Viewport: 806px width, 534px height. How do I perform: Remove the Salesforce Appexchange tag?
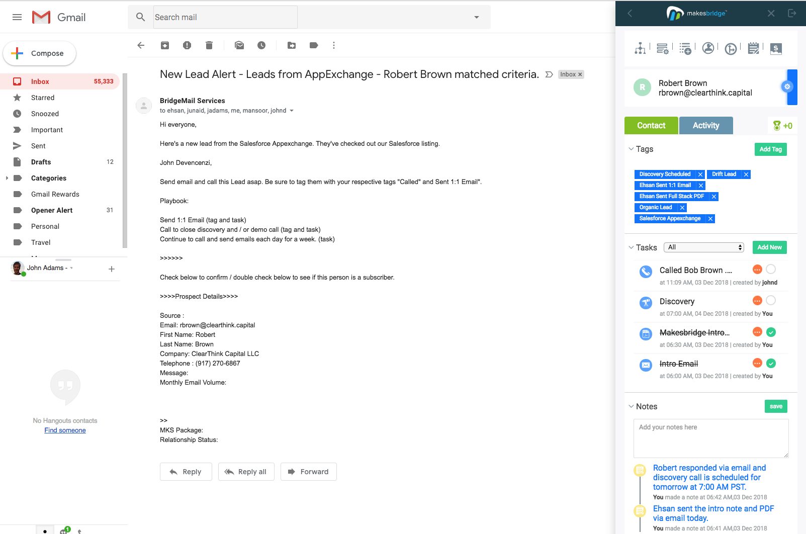710,219
